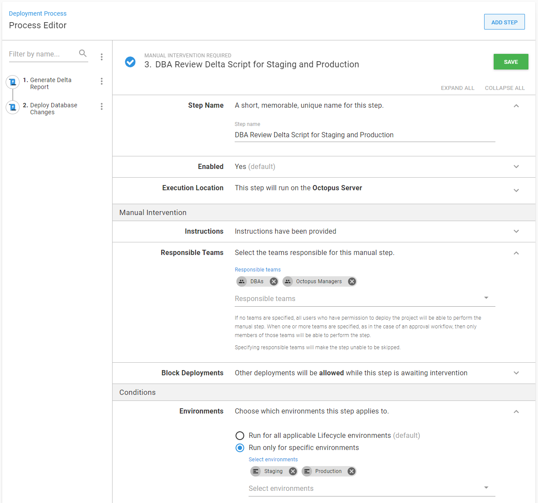Click the search magnifier icon in filter box
The image size is (538, 503).
(x=83, y=53)
